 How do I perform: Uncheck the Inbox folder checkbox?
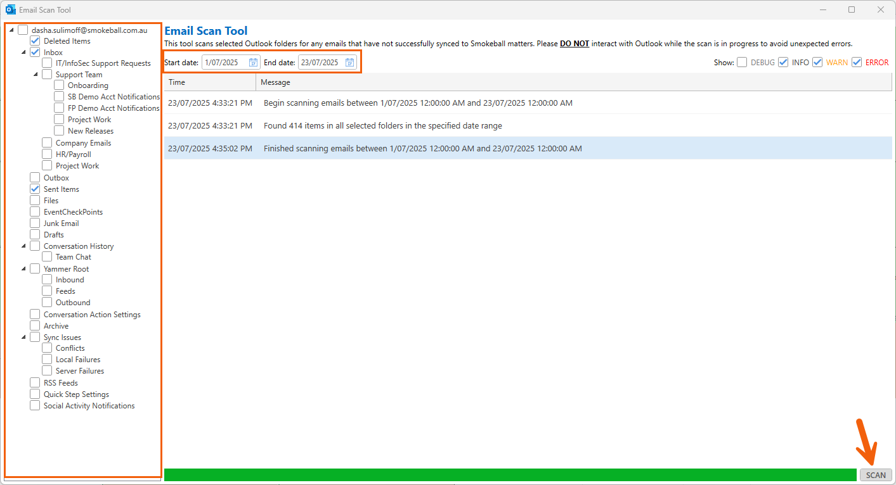tap(35, 53)
